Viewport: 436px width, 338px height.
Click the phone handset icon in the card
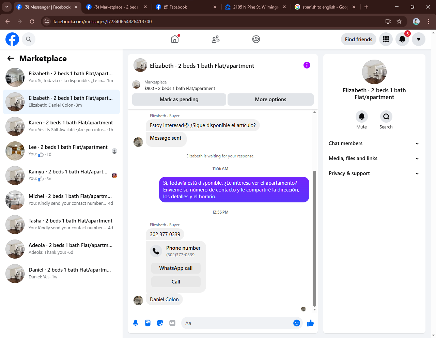click(x=156, y=251)
